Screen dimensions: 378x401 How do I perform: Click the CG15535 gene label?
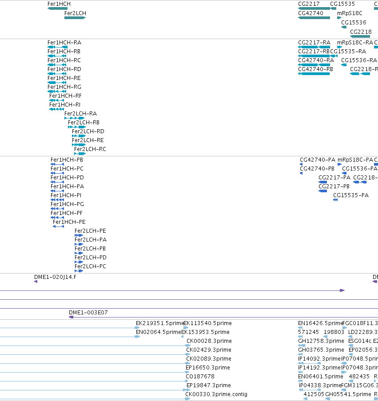pyautogui.click(x=342, y=4)
